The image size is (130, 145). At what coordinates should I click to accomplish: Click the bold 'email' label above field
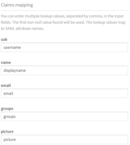point(6,85)
